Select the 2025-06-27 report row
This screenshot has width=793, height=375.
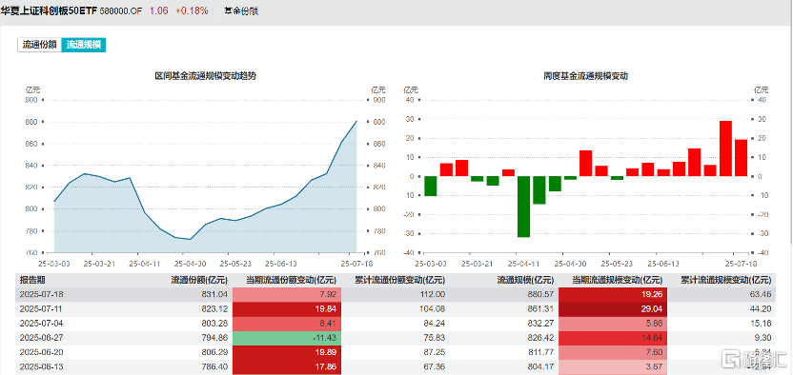(396, 338)
